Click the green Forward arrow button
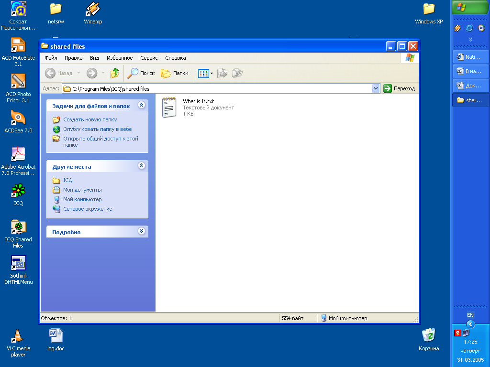The width and height of the screenshot is (490, 367). tap(92, 73)
